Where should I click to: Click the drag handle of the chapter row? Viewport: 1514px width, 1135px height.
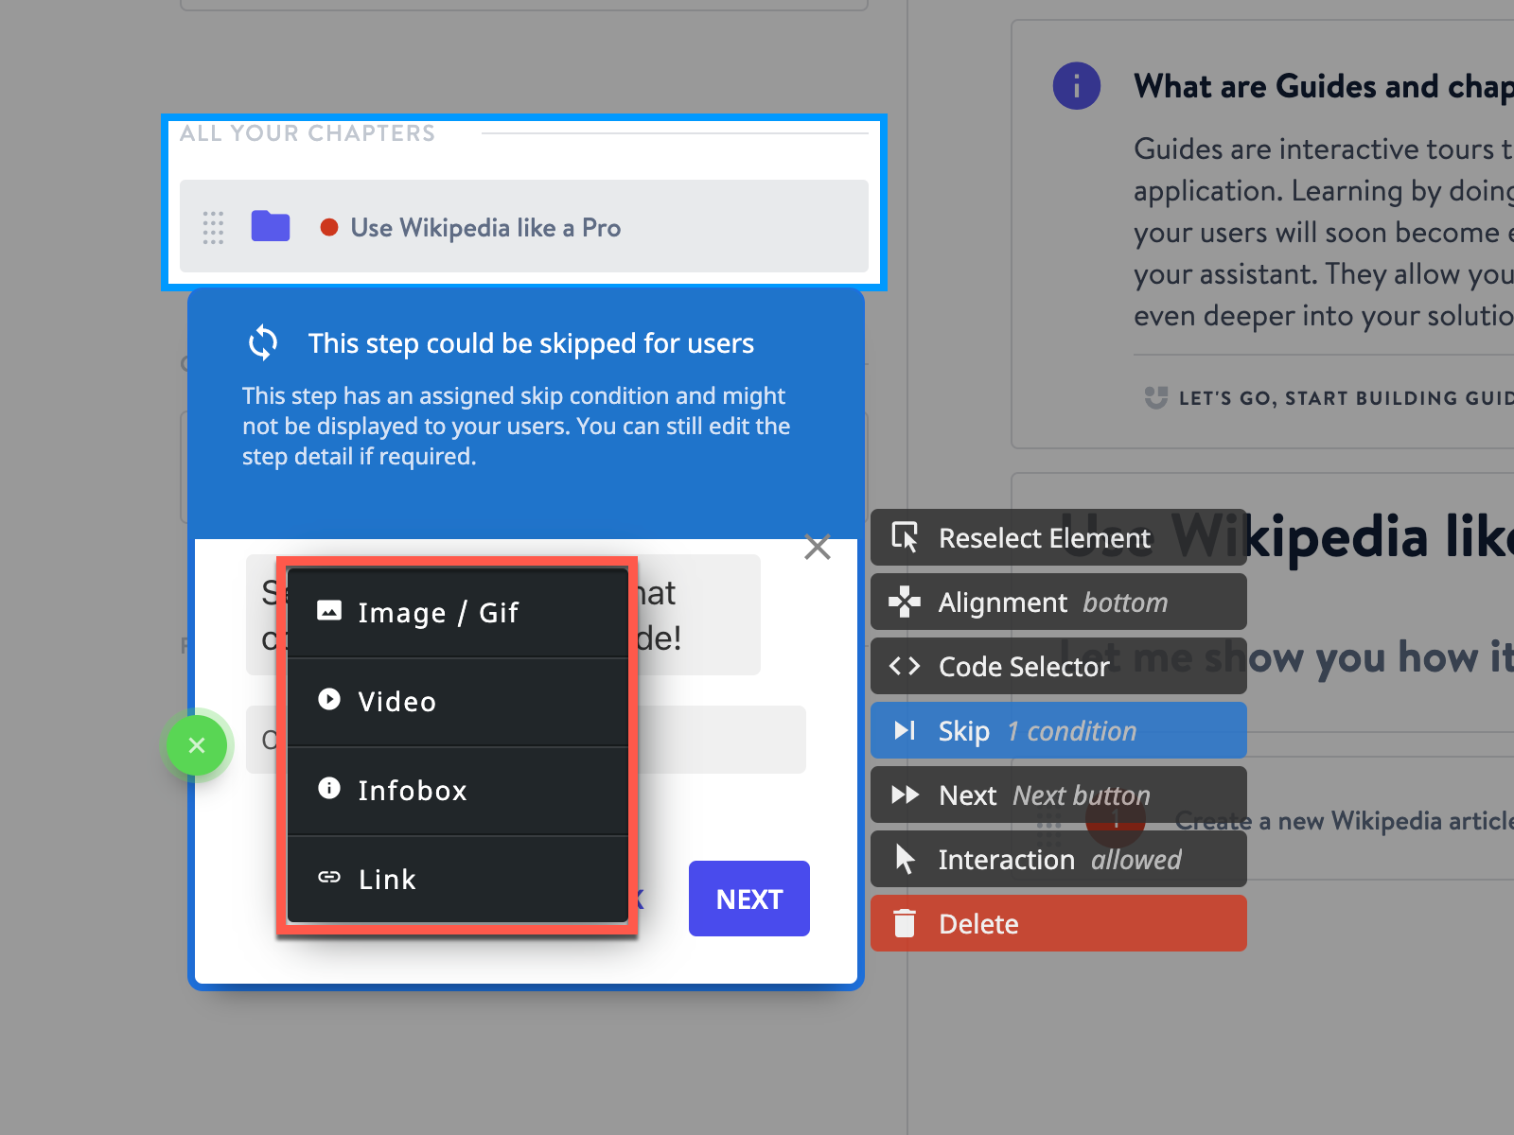tap(214, 228)
